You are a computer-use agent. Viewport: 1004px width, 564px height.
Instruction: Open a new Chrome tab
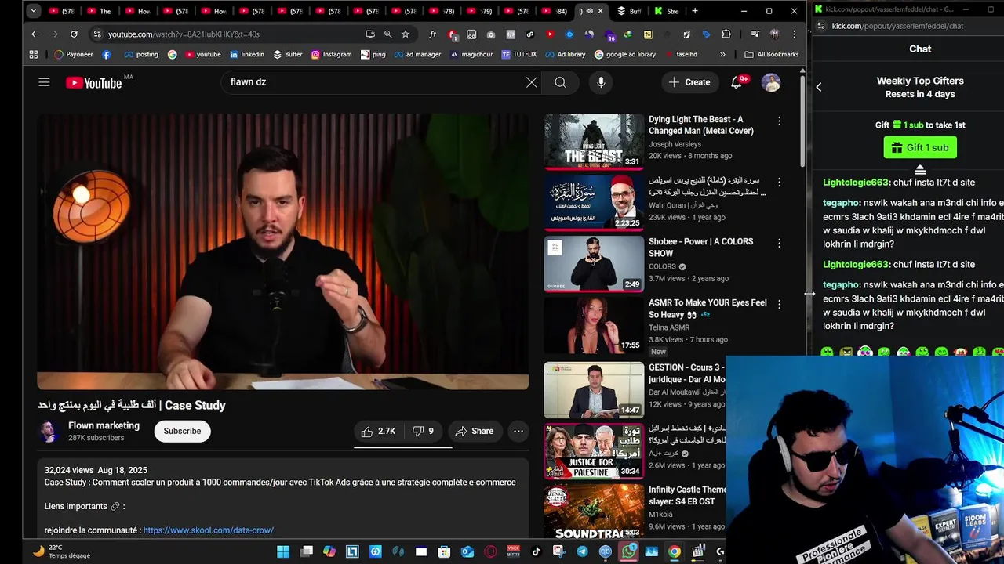695,11
